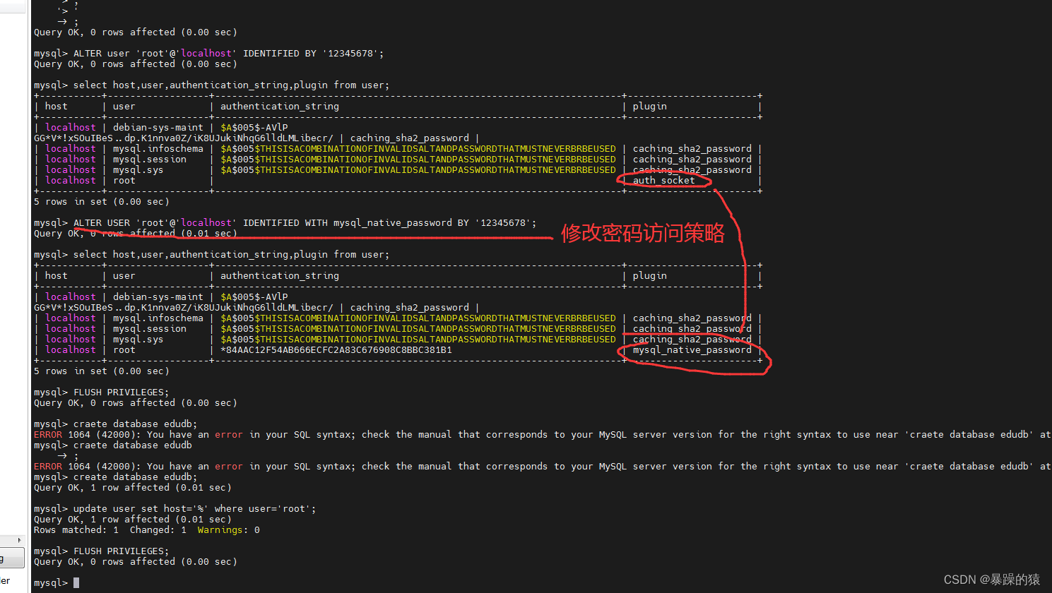This screenshot has width=1052, height=593.
Task: Click the last 'FLUSH PRIVILEGES;' command near the bottom
Action: tap(122, 551)
